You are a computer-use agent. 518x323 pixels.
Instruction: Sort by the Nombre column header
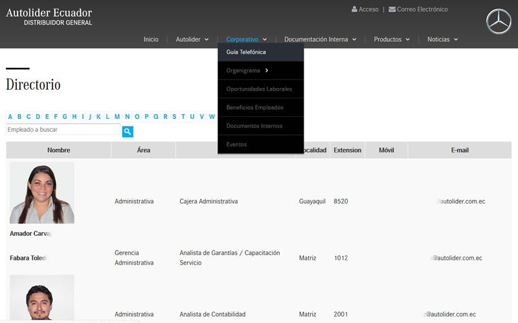click(58, 151)
